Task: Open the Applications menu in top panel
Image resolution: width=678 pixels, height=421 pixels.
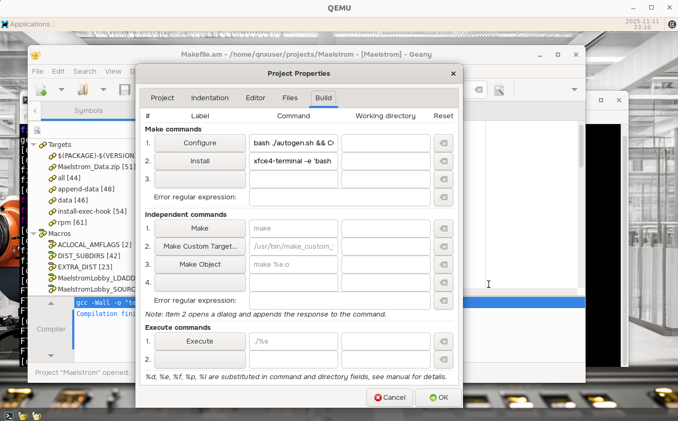Action: [27, 24]
